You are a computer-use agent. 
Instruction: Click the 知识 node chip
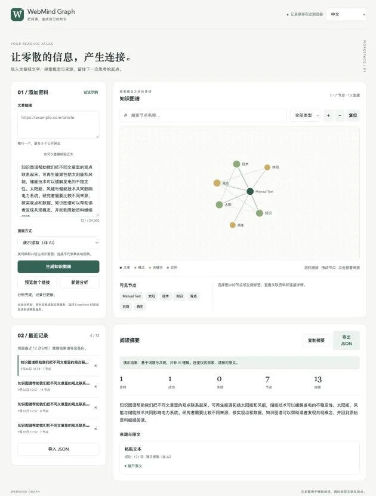coord(180,296)
